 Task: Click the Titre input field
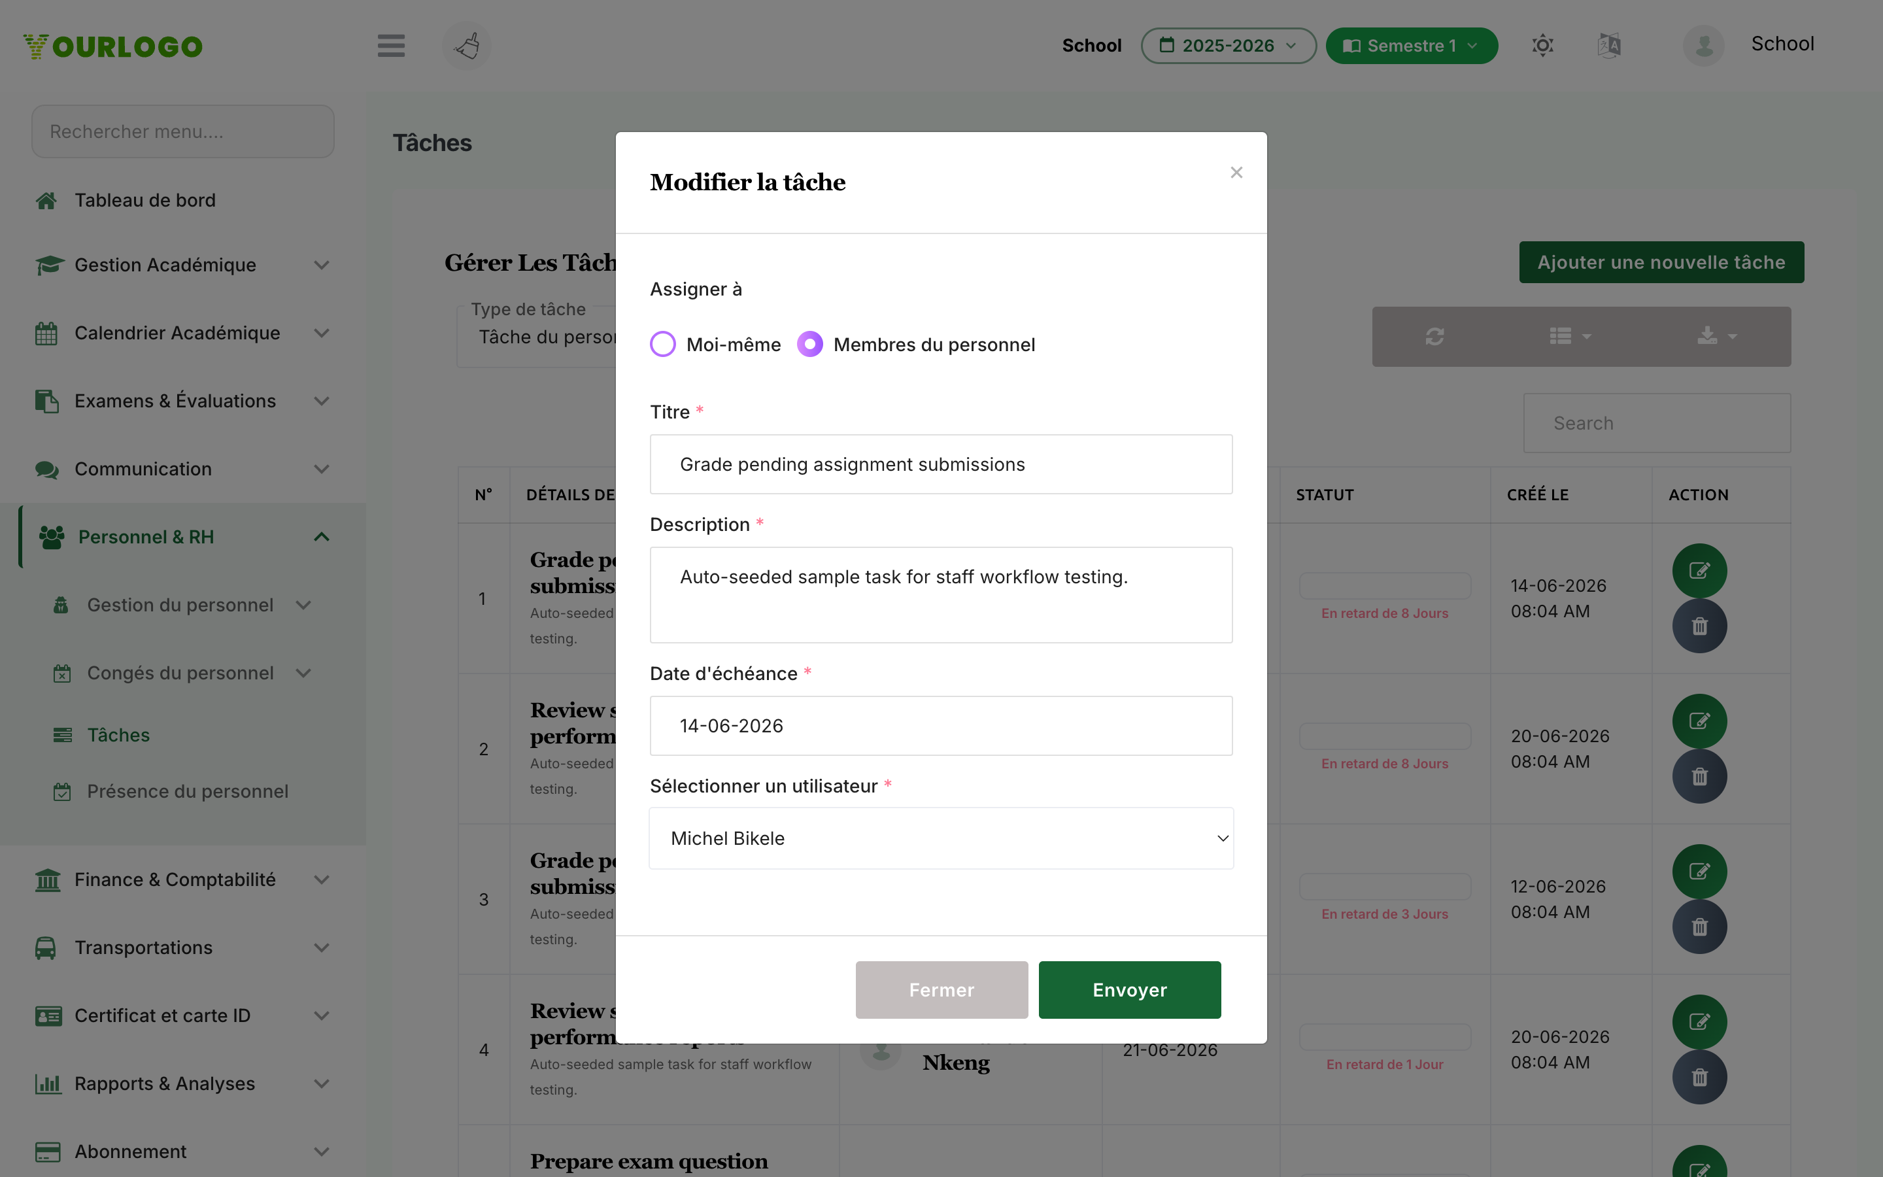941,464
